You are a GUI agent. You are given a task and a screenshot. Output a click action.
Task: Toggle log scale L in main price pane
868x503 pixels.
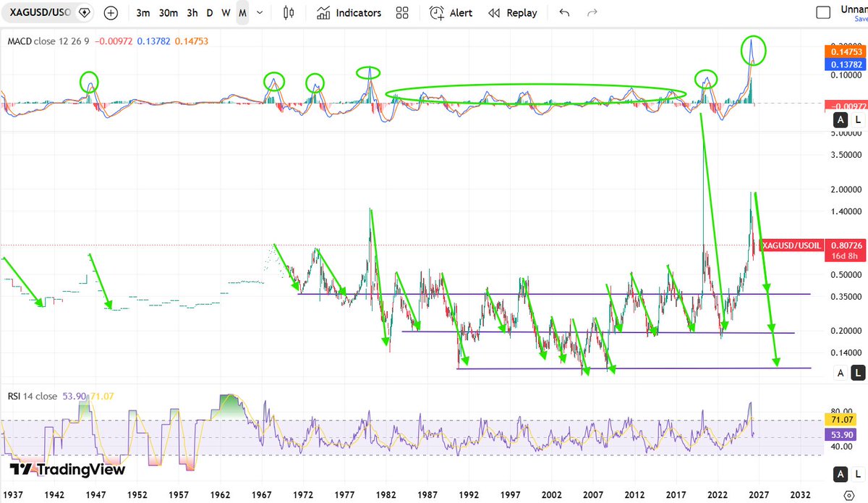tap(858, 373)
